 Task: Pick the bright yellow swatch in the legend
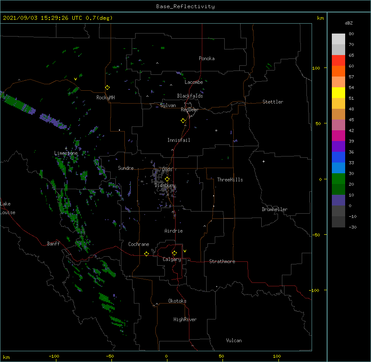[338, 92]
